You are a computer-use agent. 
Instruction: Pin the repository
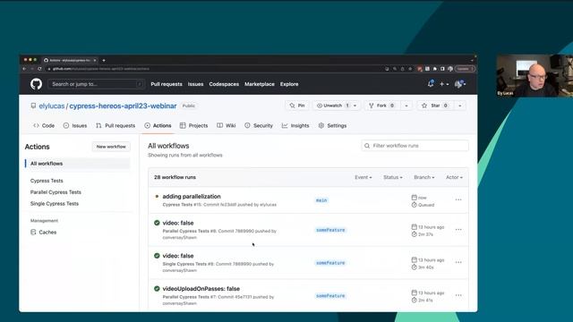coord(297,106)
